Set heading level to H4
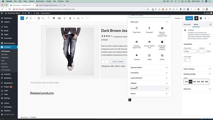 point(198,82)
